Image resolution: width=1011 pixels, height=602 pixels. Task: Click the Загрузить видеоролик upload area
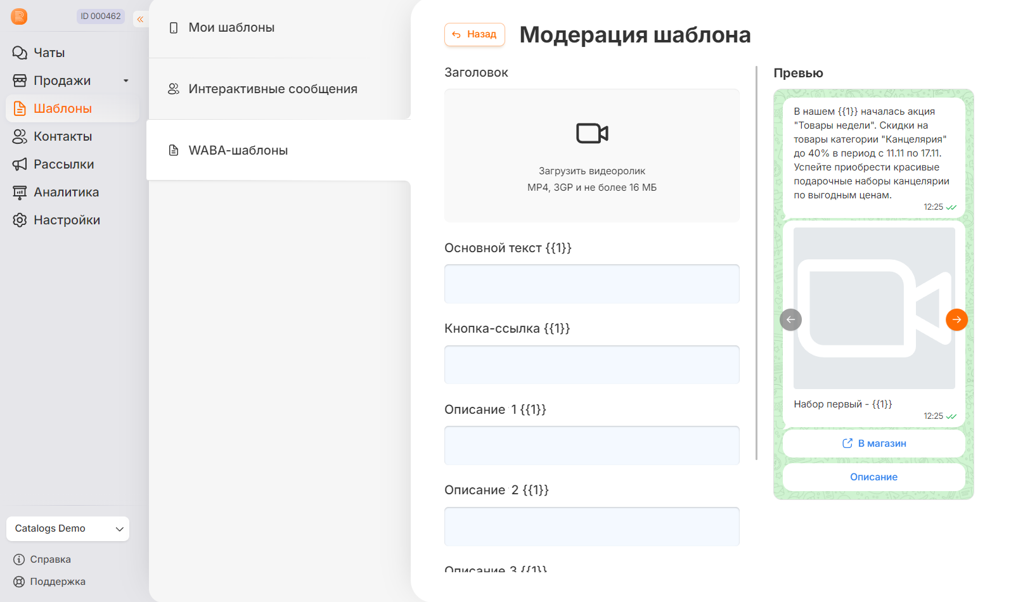[592, 155]
